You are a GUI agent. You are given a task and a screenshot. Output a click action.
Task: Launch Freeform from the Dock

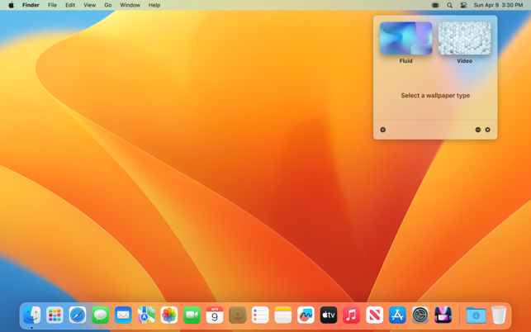306,315
